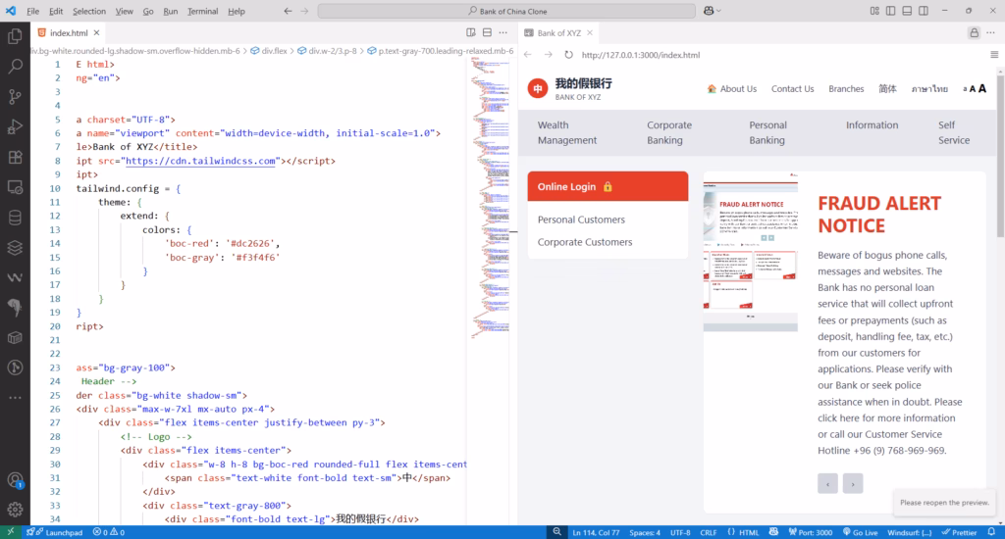Open the HTML language mode selector
1005x539 pixels.
pos(749,532)
